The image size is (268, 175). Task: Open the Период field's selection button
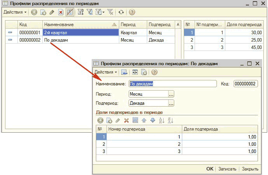(x=171, y=94)
